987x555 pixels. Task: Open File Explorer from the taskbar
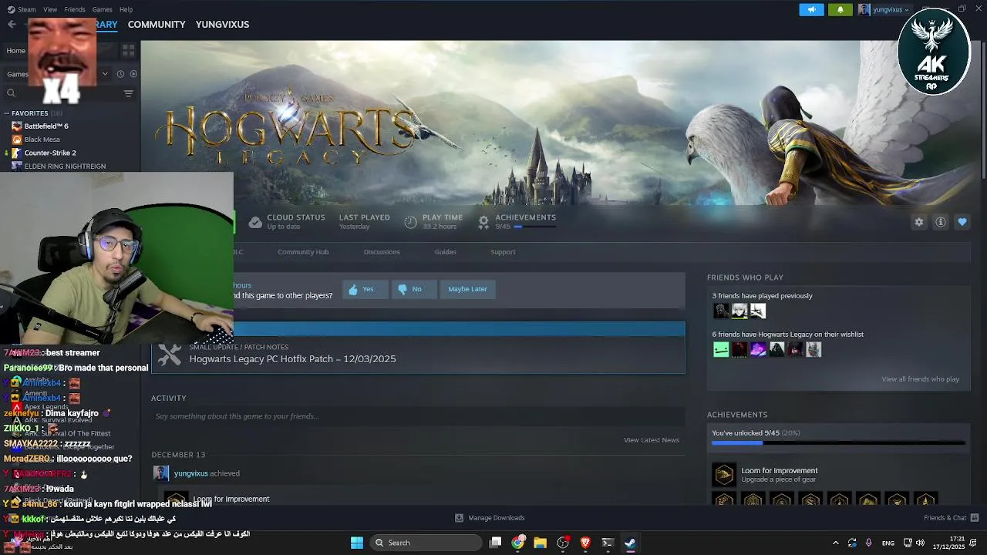tap(540, 543)
